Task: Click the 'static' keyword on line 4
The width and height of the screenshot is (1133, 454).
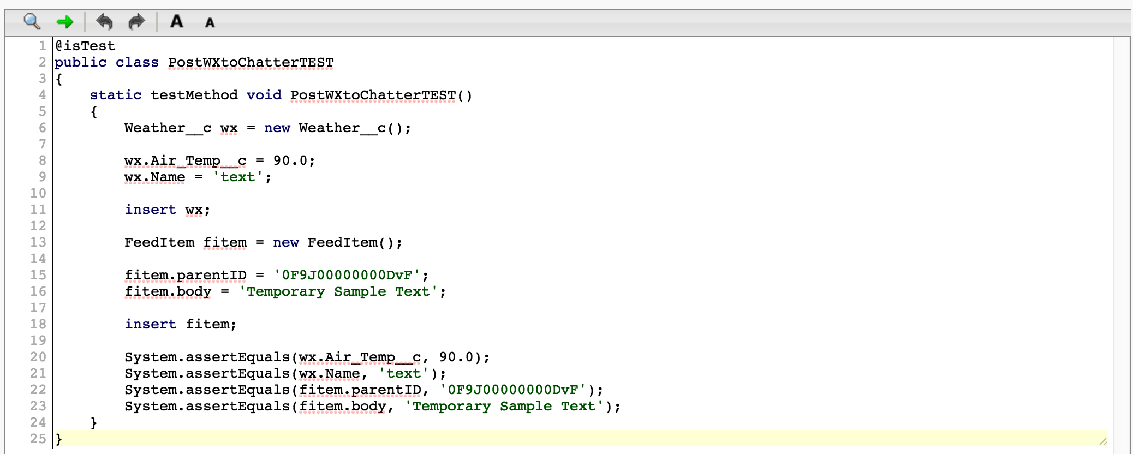Action: pyautogui.click(x=115, y=95)
